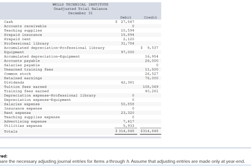Click the 'Professional library' asset row label
This screenshot has height=166, width=251.
click(x=26, y=43)
